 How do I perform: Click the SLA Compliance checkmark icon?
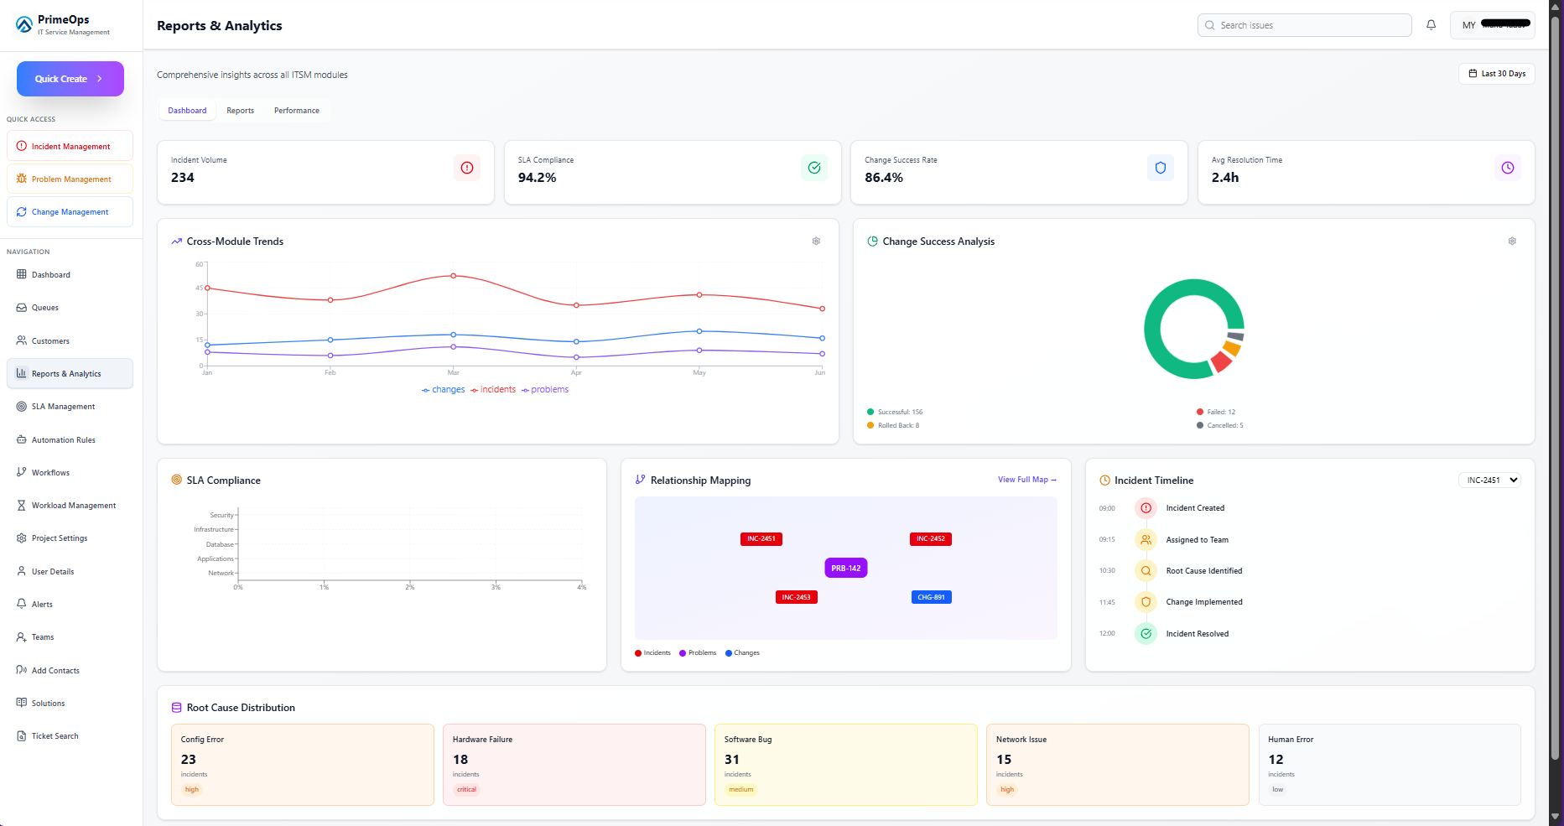pos(814,168)
